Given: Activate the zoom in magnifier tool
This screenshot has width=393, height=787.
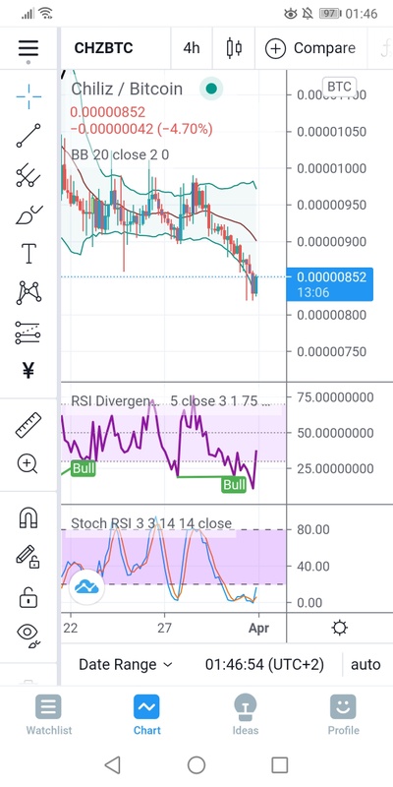Looking at the screenshot, I should pyautogui.click(x=28, y=463).
